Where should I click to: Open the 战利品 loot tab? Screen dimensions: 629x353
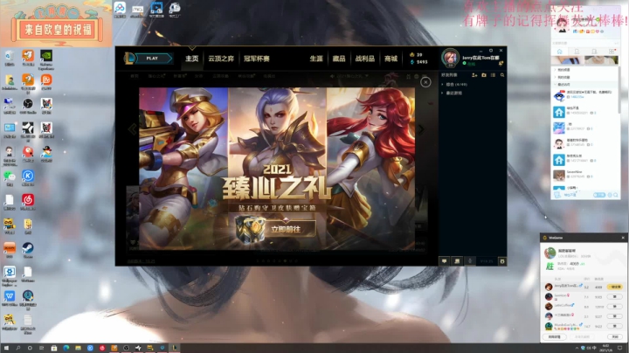364,59
